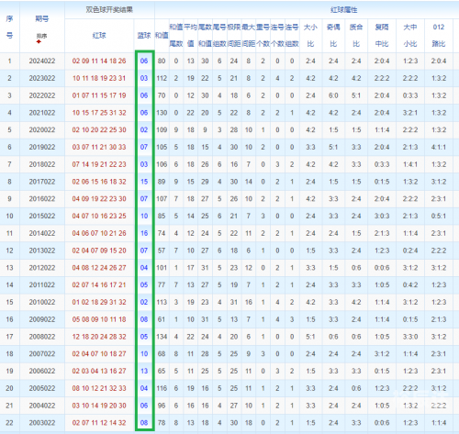Select issue number 2003022

(x=42, y=423)
